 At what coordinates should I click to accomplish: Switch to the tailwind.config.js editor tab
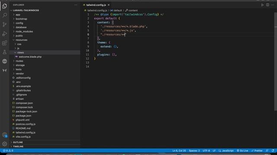pos(96,5)
